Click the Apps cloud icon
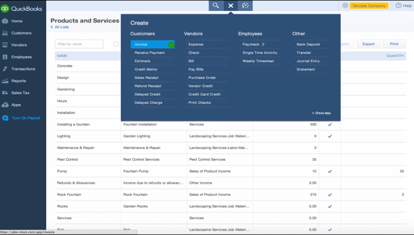 click(5, 105)
